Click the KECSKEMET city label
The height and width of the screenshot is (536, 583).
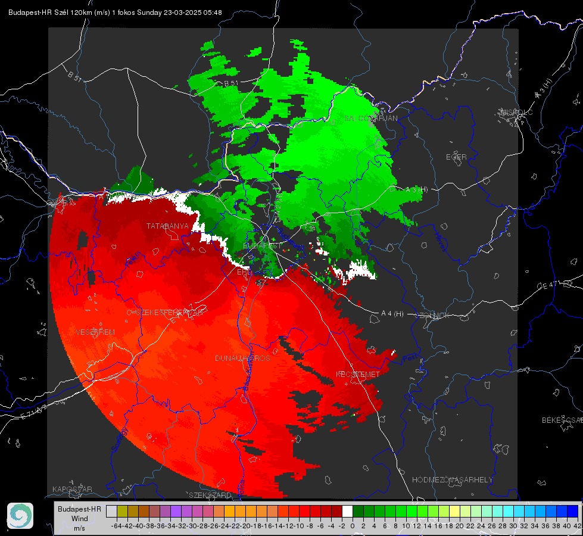coord(358,374)
